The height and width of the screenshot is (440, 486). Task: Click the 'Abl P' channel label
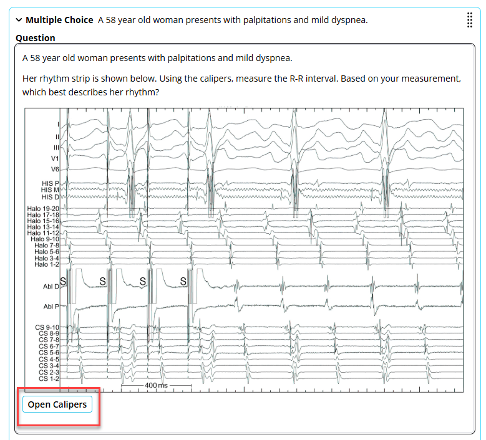[51, 307]
